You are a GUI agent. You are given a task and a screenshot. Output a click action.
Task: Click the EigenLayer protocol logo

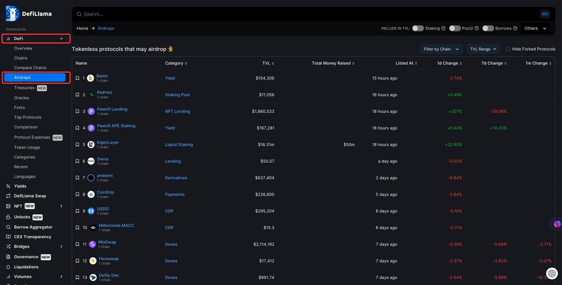coord(91,145)
